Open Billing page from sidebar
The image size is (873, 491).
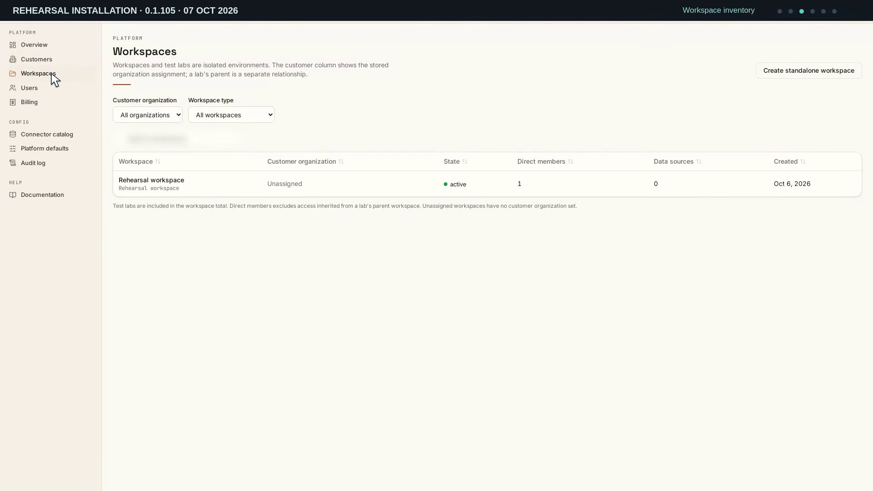[29, 102]
